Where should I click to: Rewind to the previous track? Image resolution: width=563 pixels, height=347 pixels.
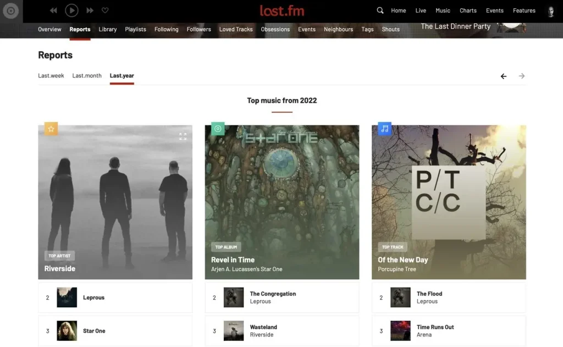coord(53,10)
